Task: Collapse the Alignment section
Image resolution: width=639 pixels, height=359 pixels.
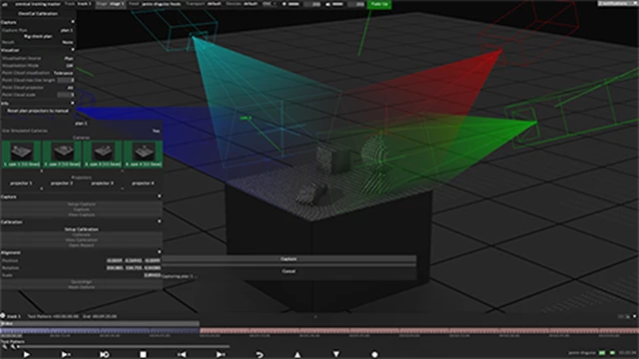Action: [160, 252]
